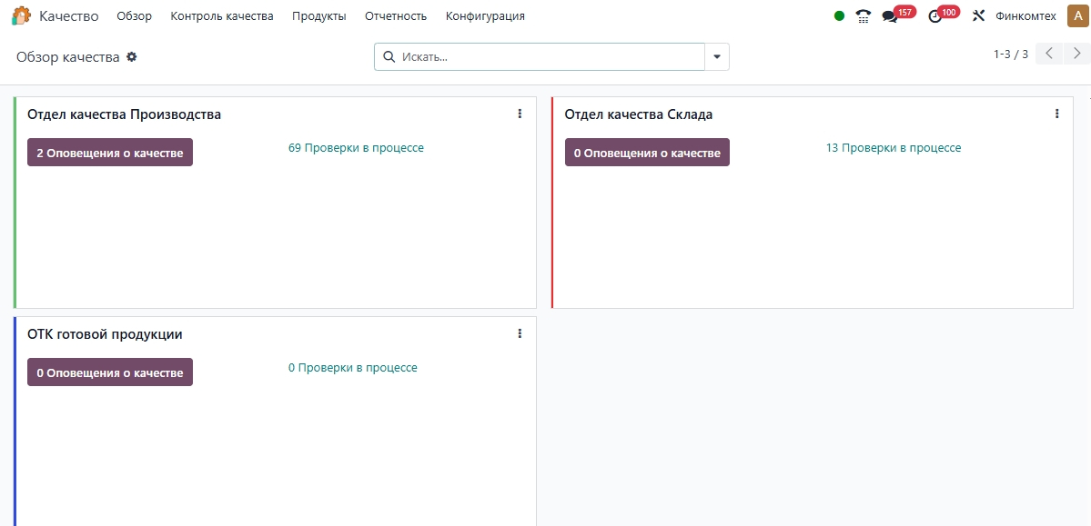Open the activities clock icon with 100 badge
The image size is (1091, 526).
[934, 15]
